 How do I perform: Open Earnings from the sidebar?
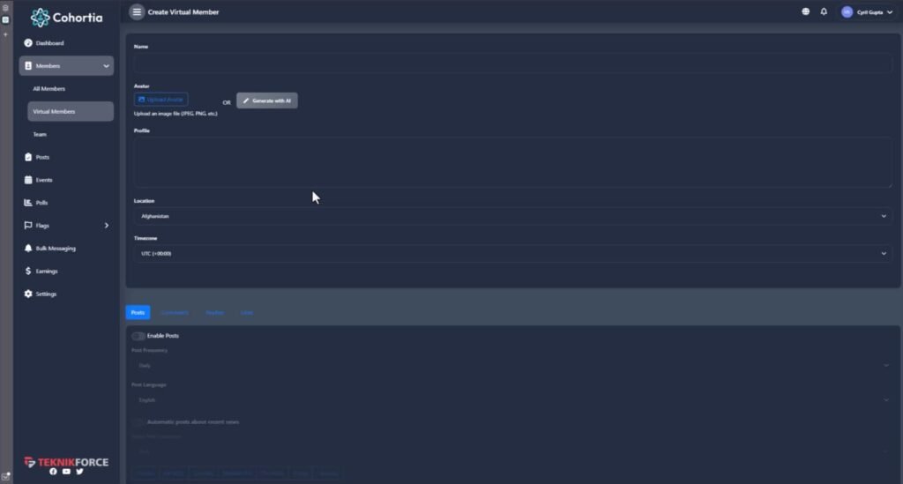click(46, 272)
